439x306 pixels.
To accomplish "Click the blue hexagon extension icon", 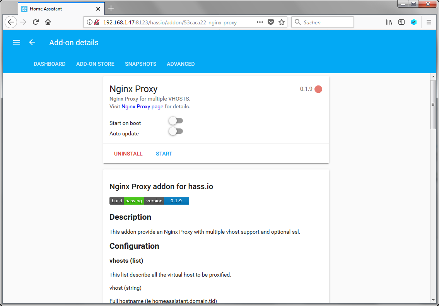I will point(414,22).
